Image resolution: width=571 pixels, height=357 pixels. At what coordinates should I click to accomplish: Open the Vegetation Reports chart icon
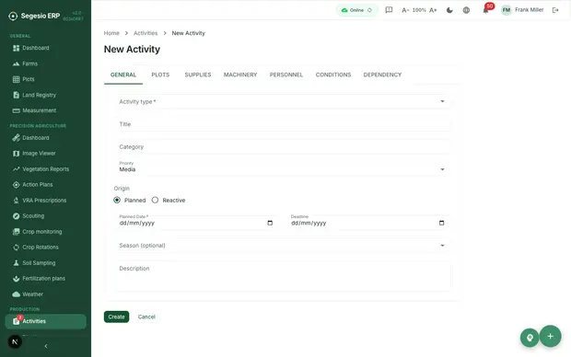pyautogui.click(x=16, y=169)
